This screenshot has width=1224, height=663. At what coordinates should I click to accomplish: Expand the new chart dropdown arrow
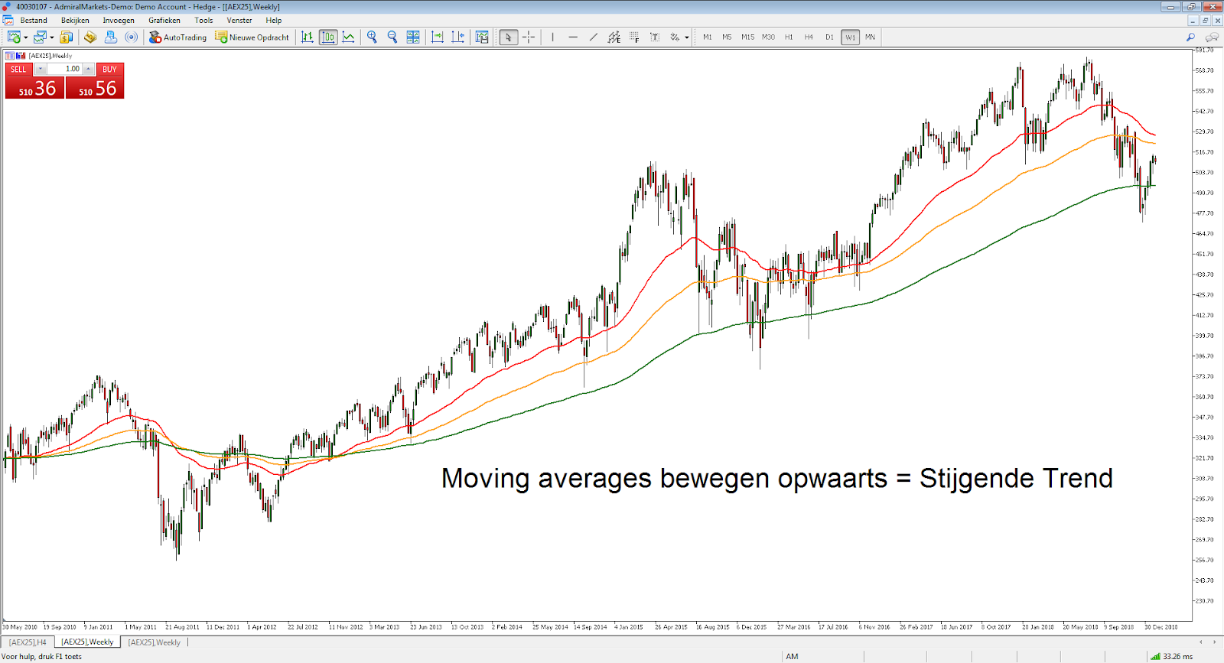tap(25, 37)
